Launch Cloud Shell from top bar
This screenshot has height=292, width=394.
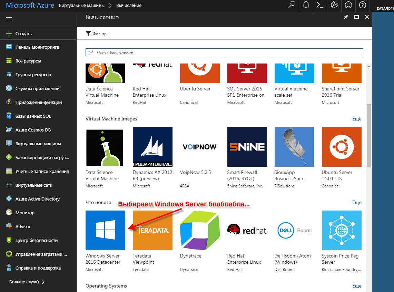pyautogui.click(x=320, y=5)
